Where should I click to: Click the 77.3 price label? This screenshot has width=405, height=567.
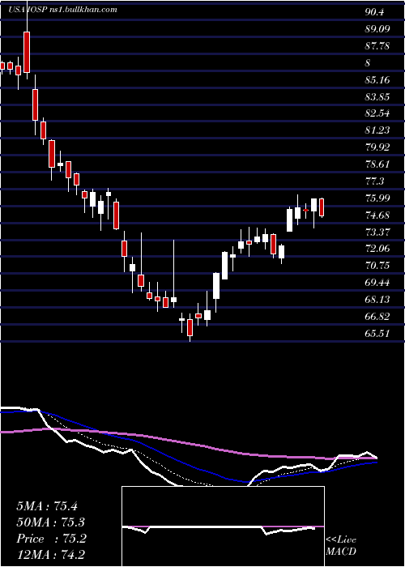pyautogui.click(x=374, y=181)
